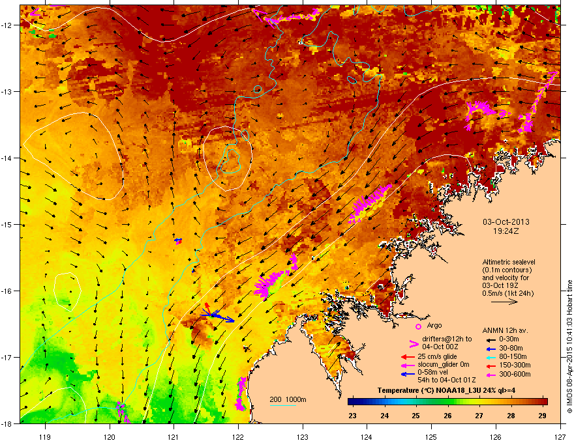This screenshot has height=443, width=574.
Task: Click the 127 longitude axis label
Action: coord(560,436)
